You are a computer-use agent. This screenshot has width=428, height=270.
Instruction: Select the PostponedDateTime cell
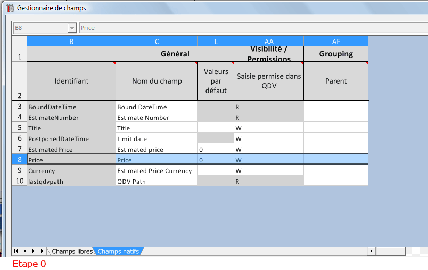pos(71,138)
